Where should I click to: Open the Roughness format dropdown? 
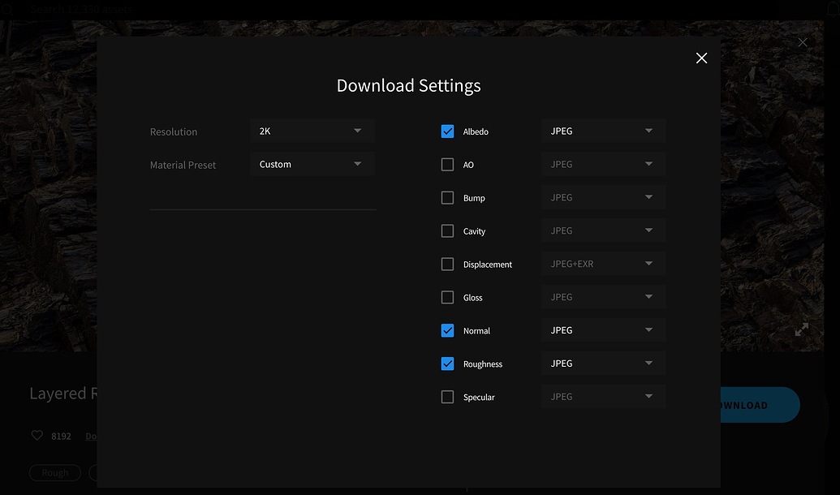point(603,364)
